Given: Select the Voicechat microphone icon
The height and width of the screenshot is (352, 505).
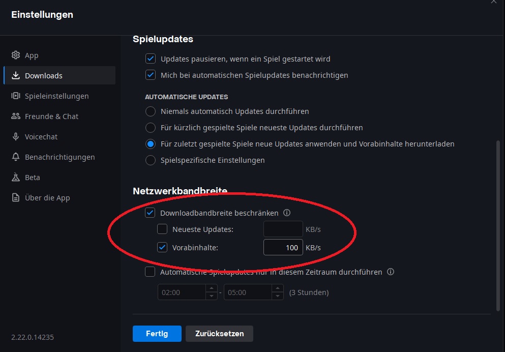Looking at the screenshot, I should click(15, 136).
